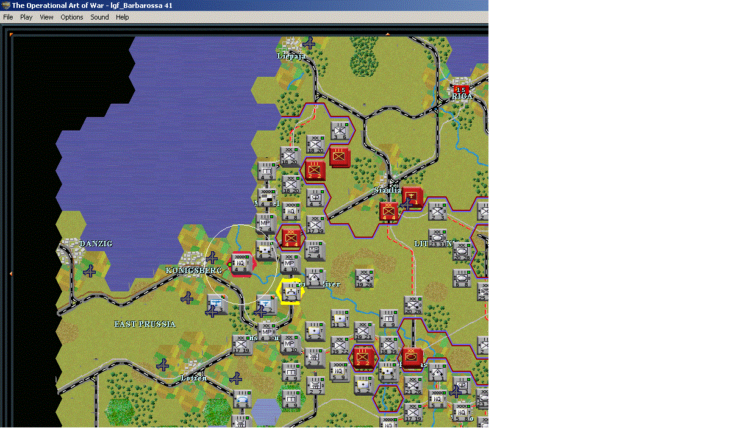Screen dimensions: 733x428
Task: Select the 8 2 artillery unit
Action: click(x=388, y=371)
